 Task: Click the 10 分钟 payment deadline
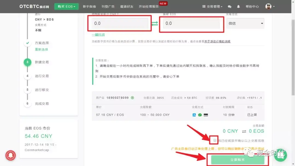[229, 115]
